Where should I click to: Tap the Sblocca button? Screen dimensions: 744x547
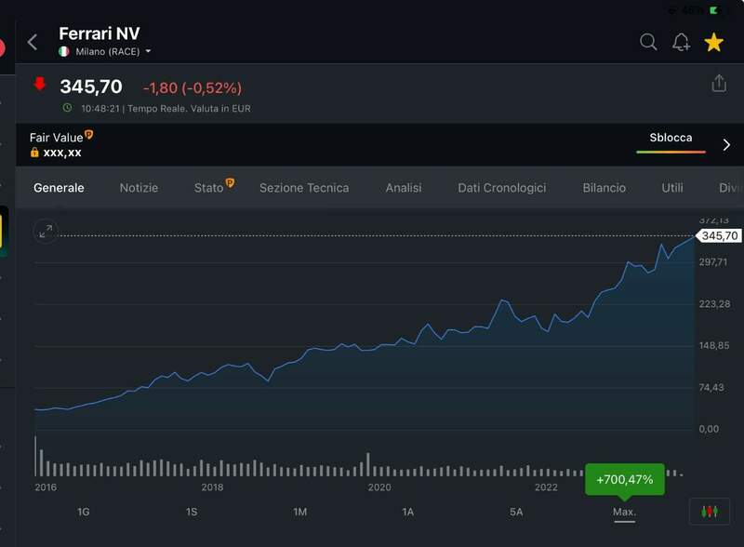pos(671,138)
